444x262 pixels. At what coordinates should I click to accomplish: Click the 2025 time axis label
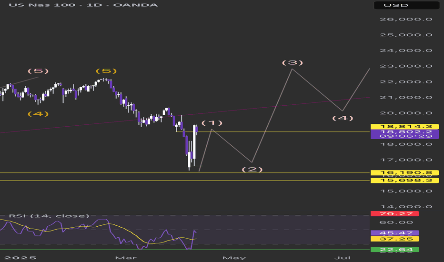click(20, 258)
